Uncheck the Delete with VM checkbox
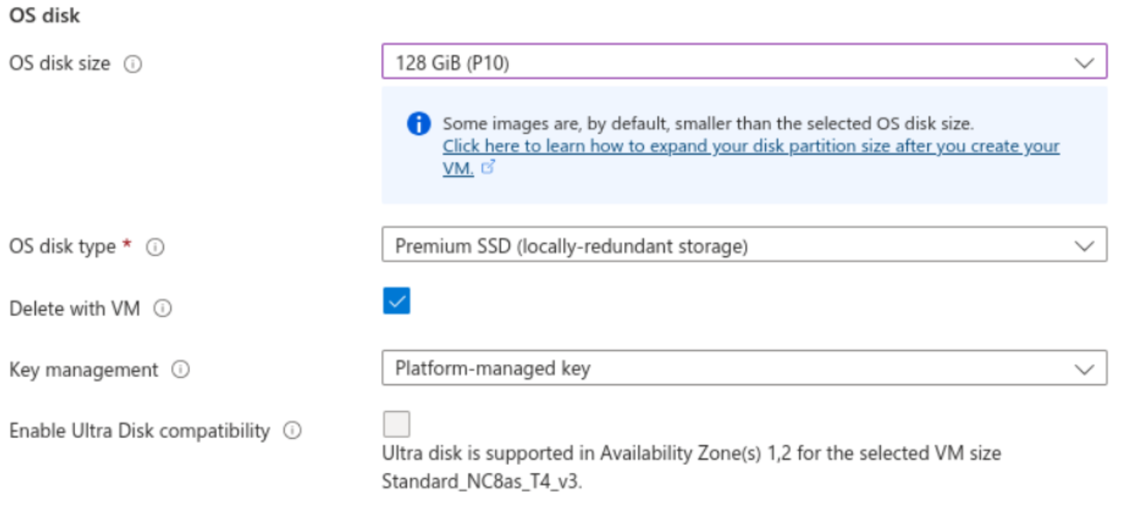 pos(397,301)
